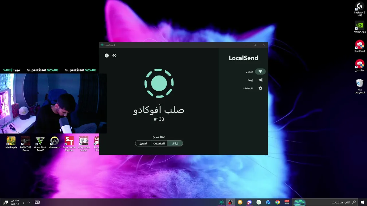
Task: Click the Windows Start button
Action: 362,202
